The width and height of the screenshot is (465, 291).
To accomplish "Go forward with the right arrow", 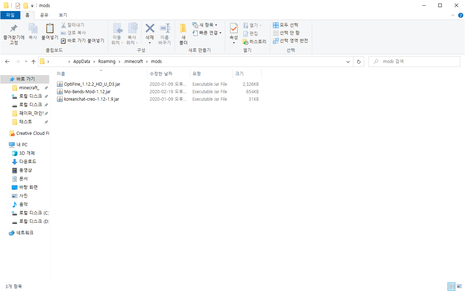I will pyautogui.click(x=18, y=62).
